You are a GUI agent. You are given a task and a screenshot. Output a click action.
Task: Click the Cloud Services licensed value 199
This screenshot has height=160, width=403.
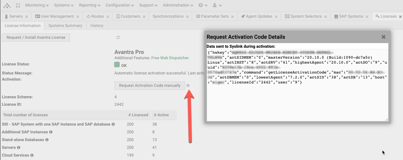coord(130,155)
